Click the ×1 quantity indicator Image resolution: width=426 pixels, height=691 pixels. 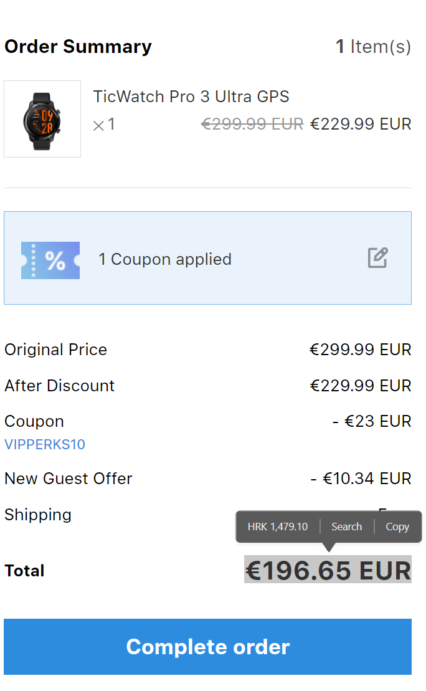tap(104, 125)
